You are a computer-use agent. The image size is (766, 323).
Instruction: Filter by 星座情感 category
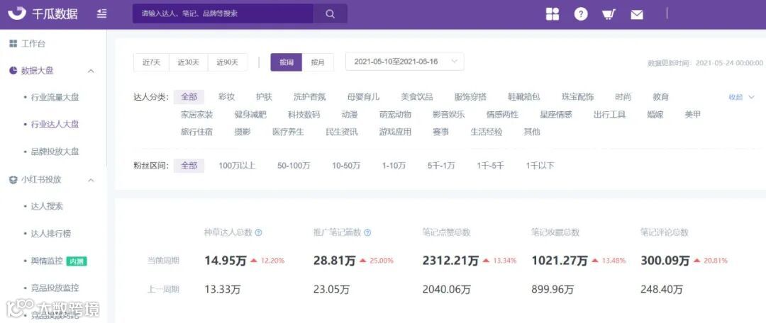coord(556,115)
